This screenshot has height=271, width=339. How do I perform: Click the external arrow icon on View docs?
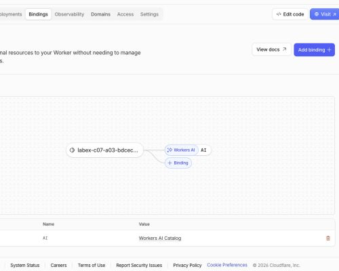coord(285,49)
